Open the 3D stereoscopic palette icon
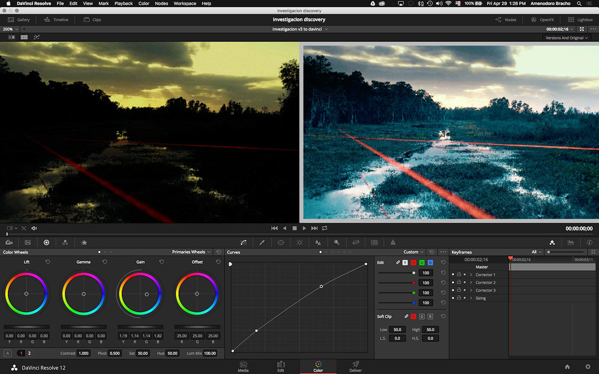Viewport: 599px width, 374px height. (374, 242)
